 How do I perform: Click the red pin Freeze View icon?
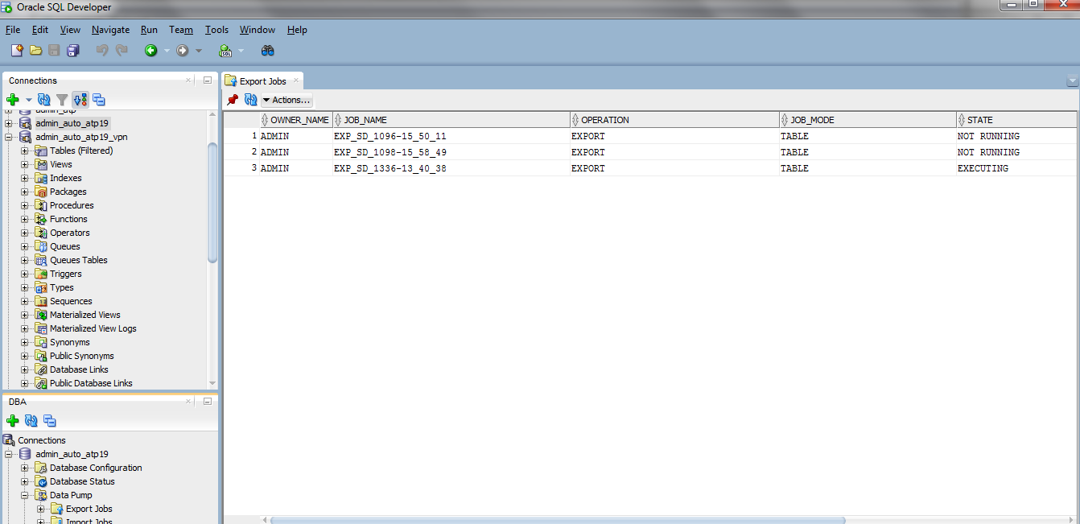click(x=233, y=100)
